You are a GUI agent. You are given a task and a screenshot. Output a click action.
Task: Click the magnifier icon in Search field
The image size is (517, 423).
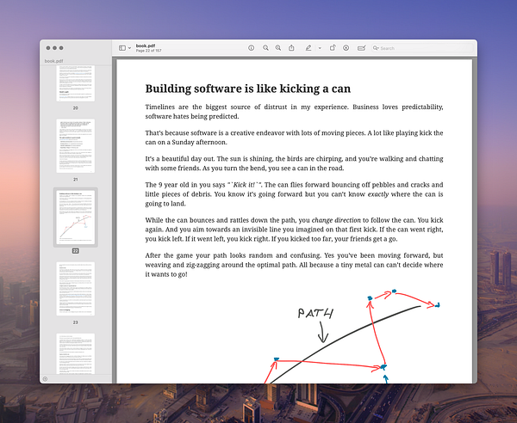point(376,48)
